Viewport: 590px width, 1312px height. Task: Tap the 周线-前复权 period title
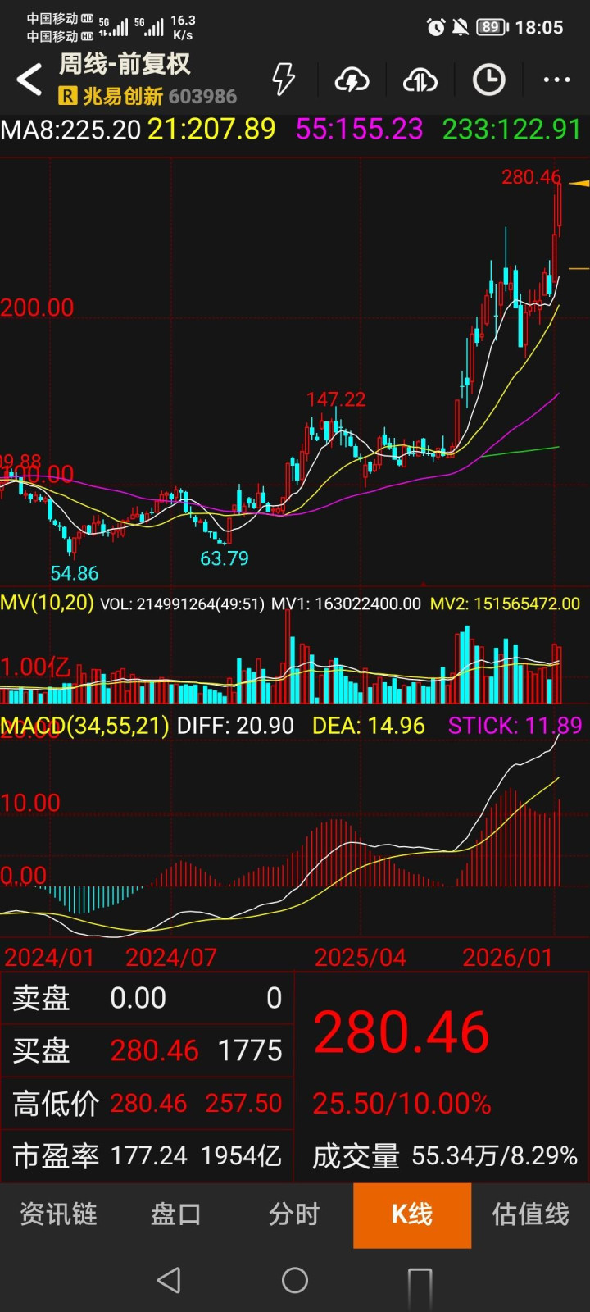coord(125,64)
